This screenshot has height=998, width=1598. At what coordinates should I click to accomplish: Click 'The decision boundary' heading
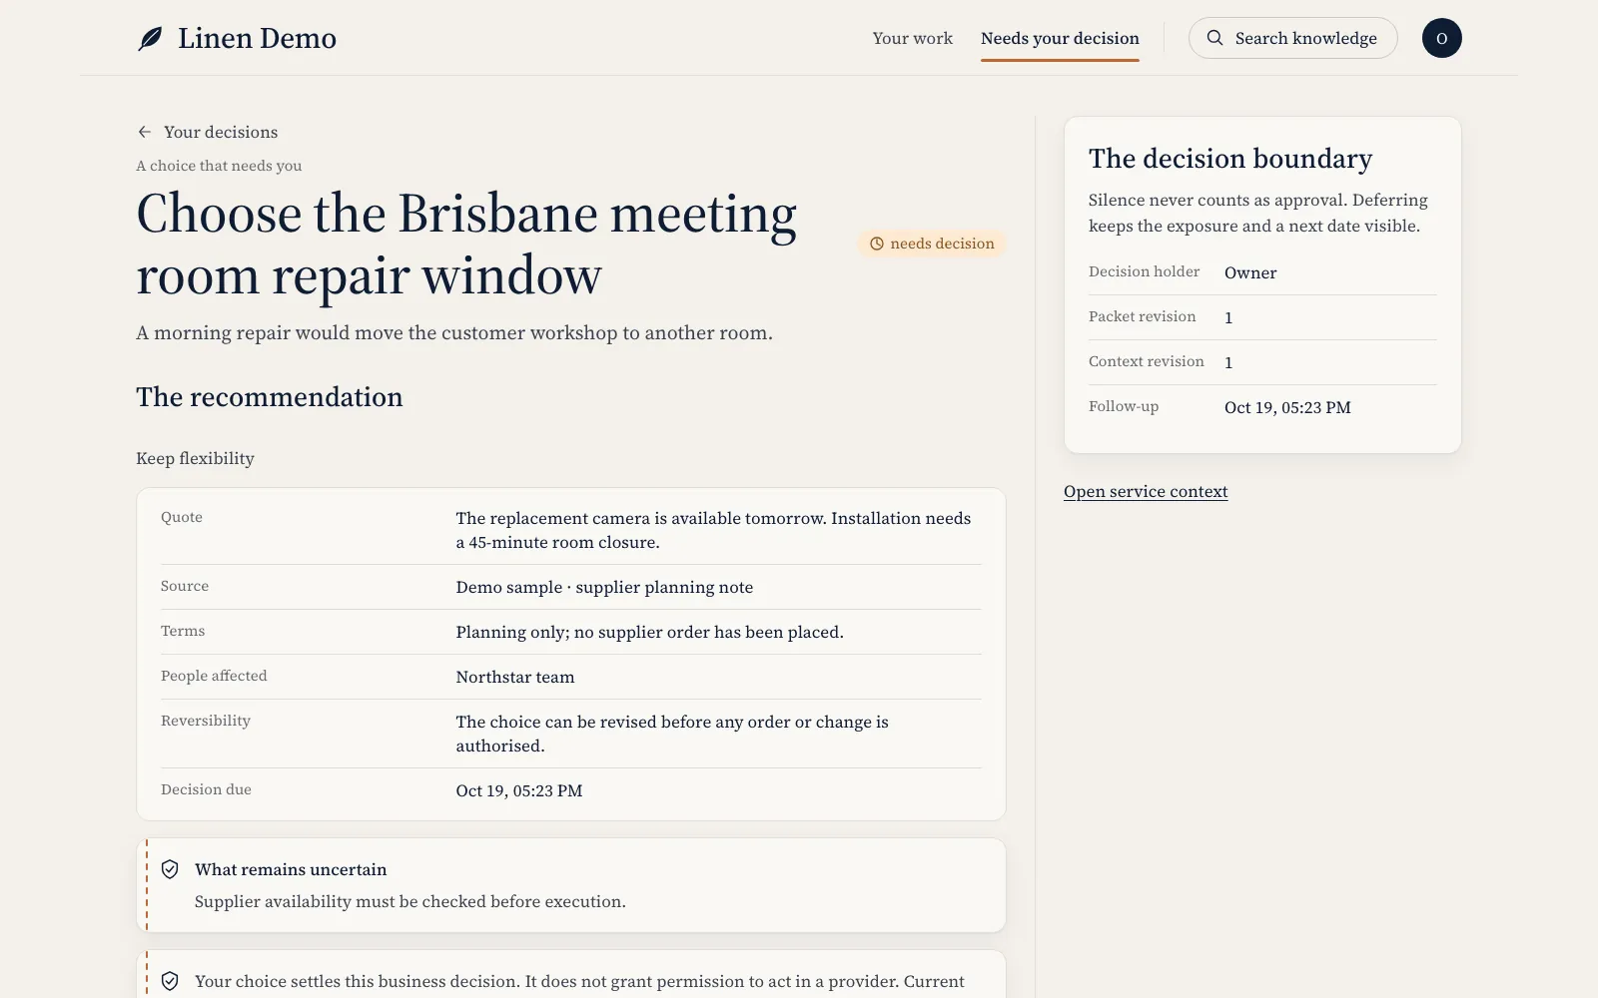pyautogui.click(x=1230, y=159)
